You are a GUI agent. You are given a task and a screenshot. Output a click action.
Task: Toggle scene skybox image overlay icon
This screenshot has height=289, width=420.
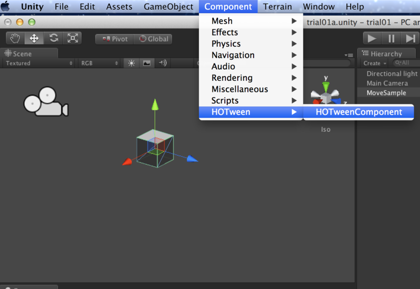point(147,63)
